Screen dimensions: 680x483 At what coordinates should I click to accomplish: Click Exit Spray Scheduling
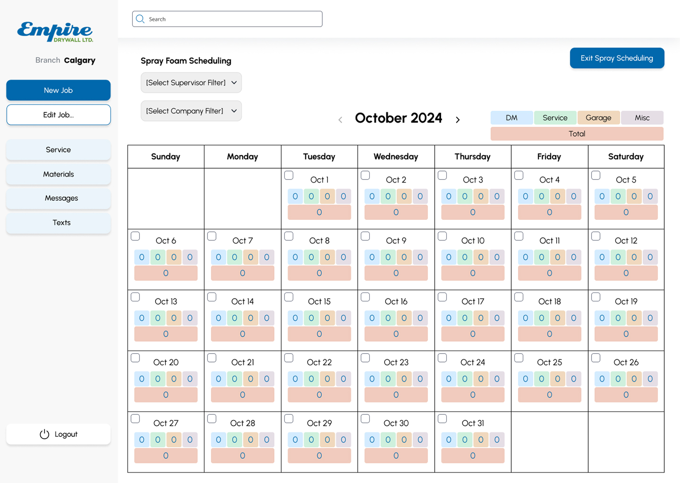617,58
